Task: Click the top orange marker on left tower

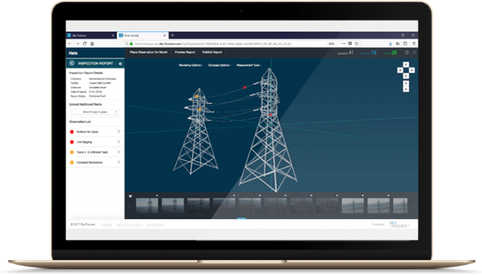Action: pyautogui.click(x=197, y=96)
